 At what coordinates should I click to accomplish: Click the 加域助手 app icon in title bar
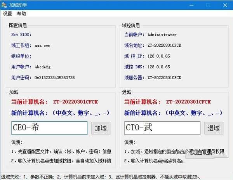(x=4, y=5)
